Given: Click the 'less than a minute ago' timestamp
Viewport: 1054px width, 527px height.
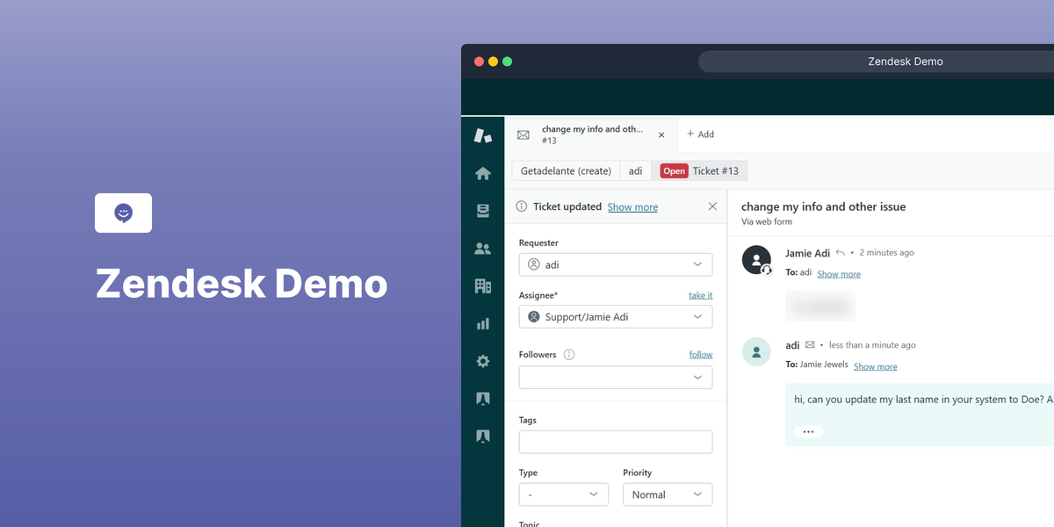Looking at the screenshot, I should [872, 345].
